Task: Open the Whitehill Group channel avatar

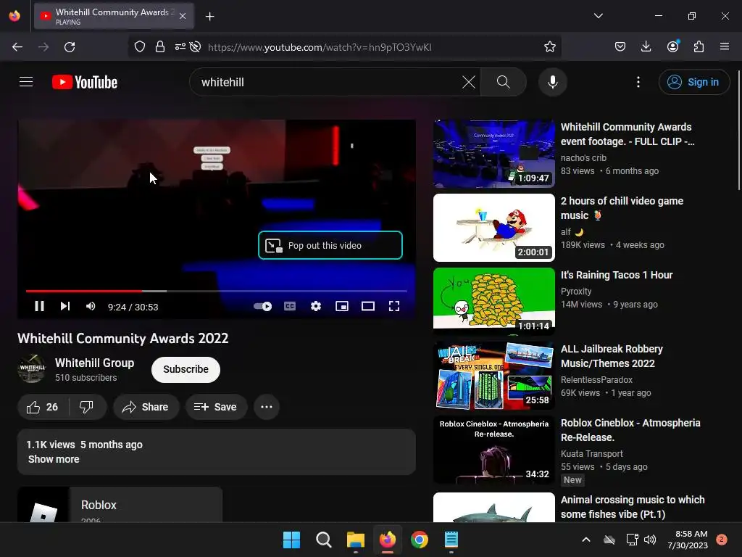Action: pos(32,368)
